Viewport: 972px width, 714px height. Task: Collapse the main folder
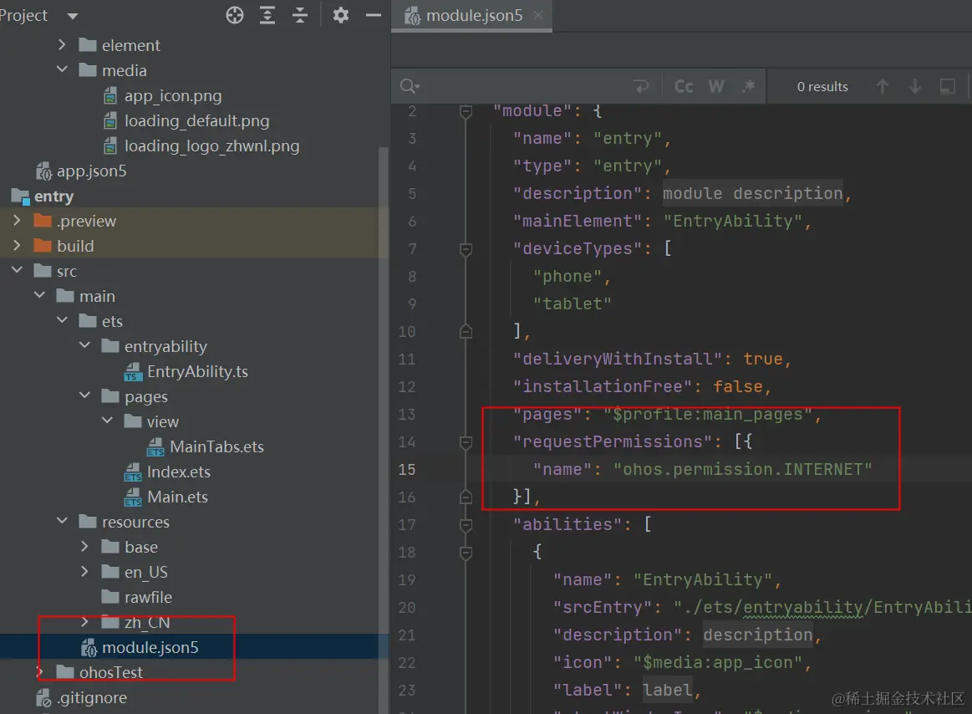pyautogui.click(x=39, y=295)
